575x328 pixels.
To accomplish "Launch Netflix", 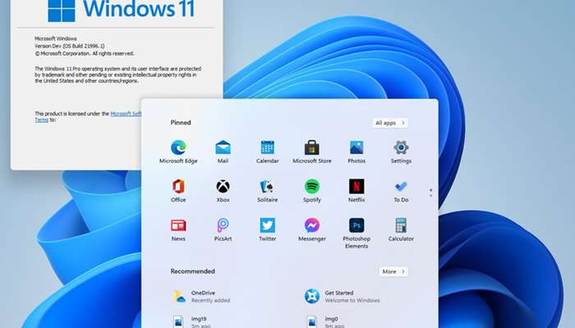I will 356,190.
